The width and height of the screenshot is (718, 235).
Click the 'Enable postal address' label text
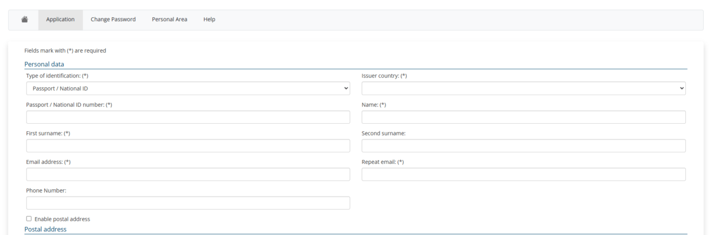pos(62,219)
